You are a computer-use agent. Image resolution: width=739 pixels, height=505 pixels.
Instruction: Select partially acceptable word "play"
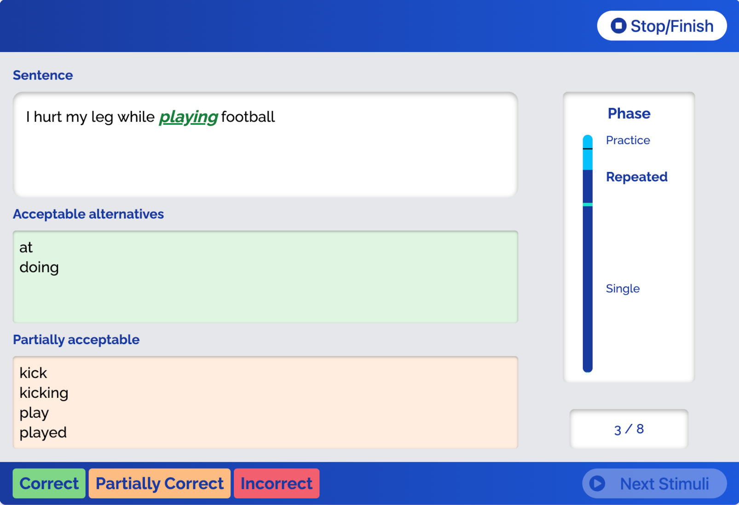click(34, 413)
